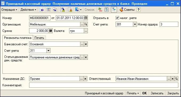Image resolution: width=181 pixels, height=97 pixels.
Task: Click the Приходный кассовый ордер bottom button
Action: coord(104,93)
